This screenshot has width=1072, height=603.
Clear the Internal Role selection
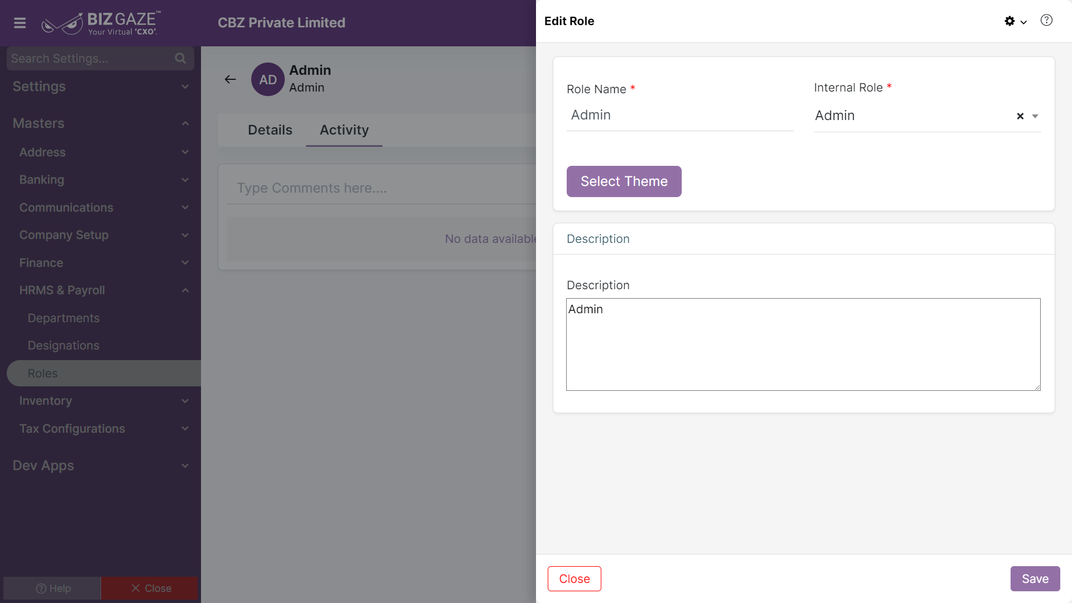(x=1020, y=116)
